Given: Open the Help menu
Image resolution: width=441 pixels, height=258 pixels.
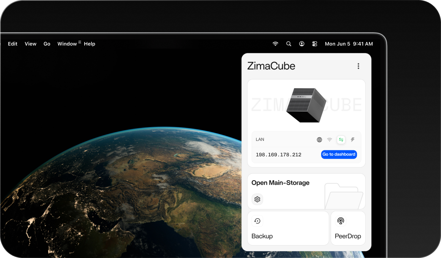Looking at the screenshot, I should tap(90, 44).
